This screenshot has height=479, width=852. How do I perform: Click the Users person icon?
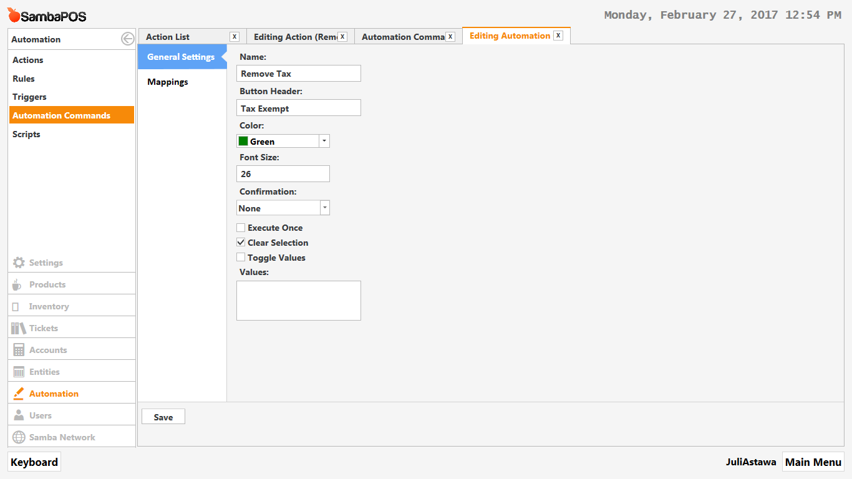(19, 415)
